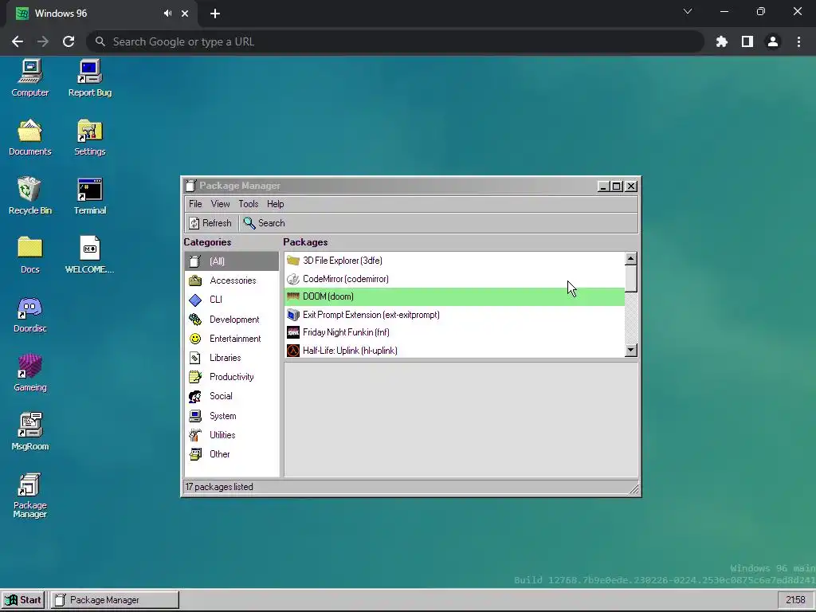Open the Report Bug desktop shortcut
This screenshot has width=816, height=612.
(x=89, y=78)
